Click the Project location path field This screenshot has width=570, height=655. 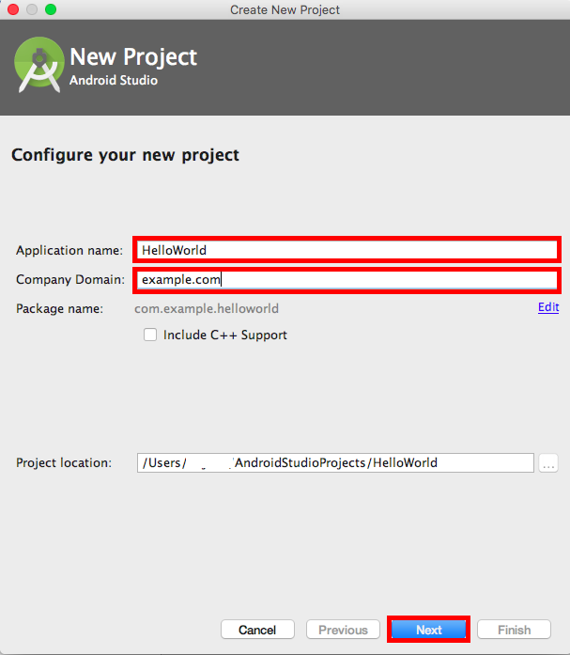[x=335, y=462]
